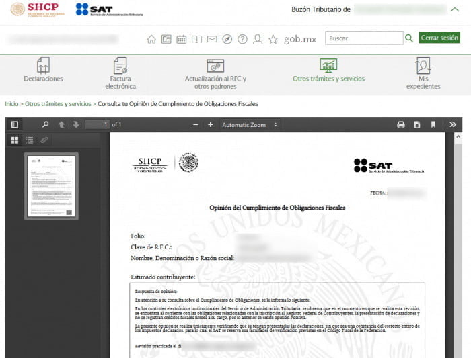
Task: Open the Factura electrónica menu
Action: tap(120, 73)
